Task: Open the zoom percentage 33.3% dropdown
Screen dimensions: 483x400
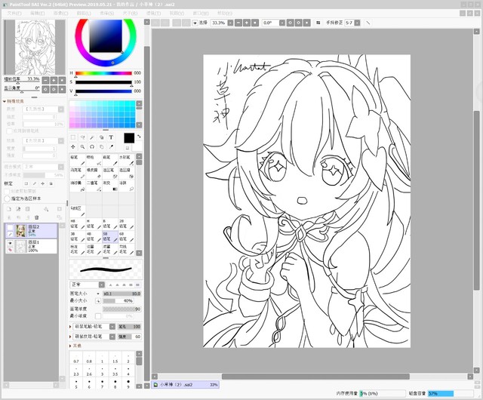Action: pyautogui.click(x=230, y=23)
